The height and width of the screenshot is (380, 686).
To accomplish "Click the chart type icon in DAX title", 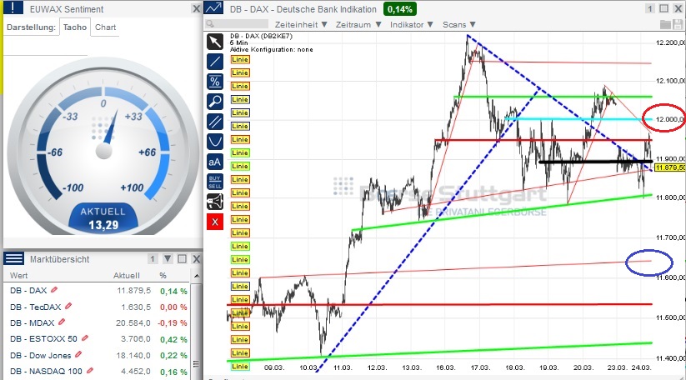I will pos(213,7).
